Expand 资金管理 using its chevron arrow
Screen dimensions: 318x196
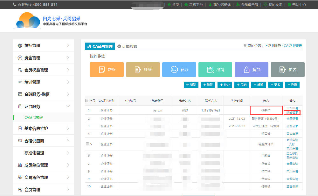[68, 58]
